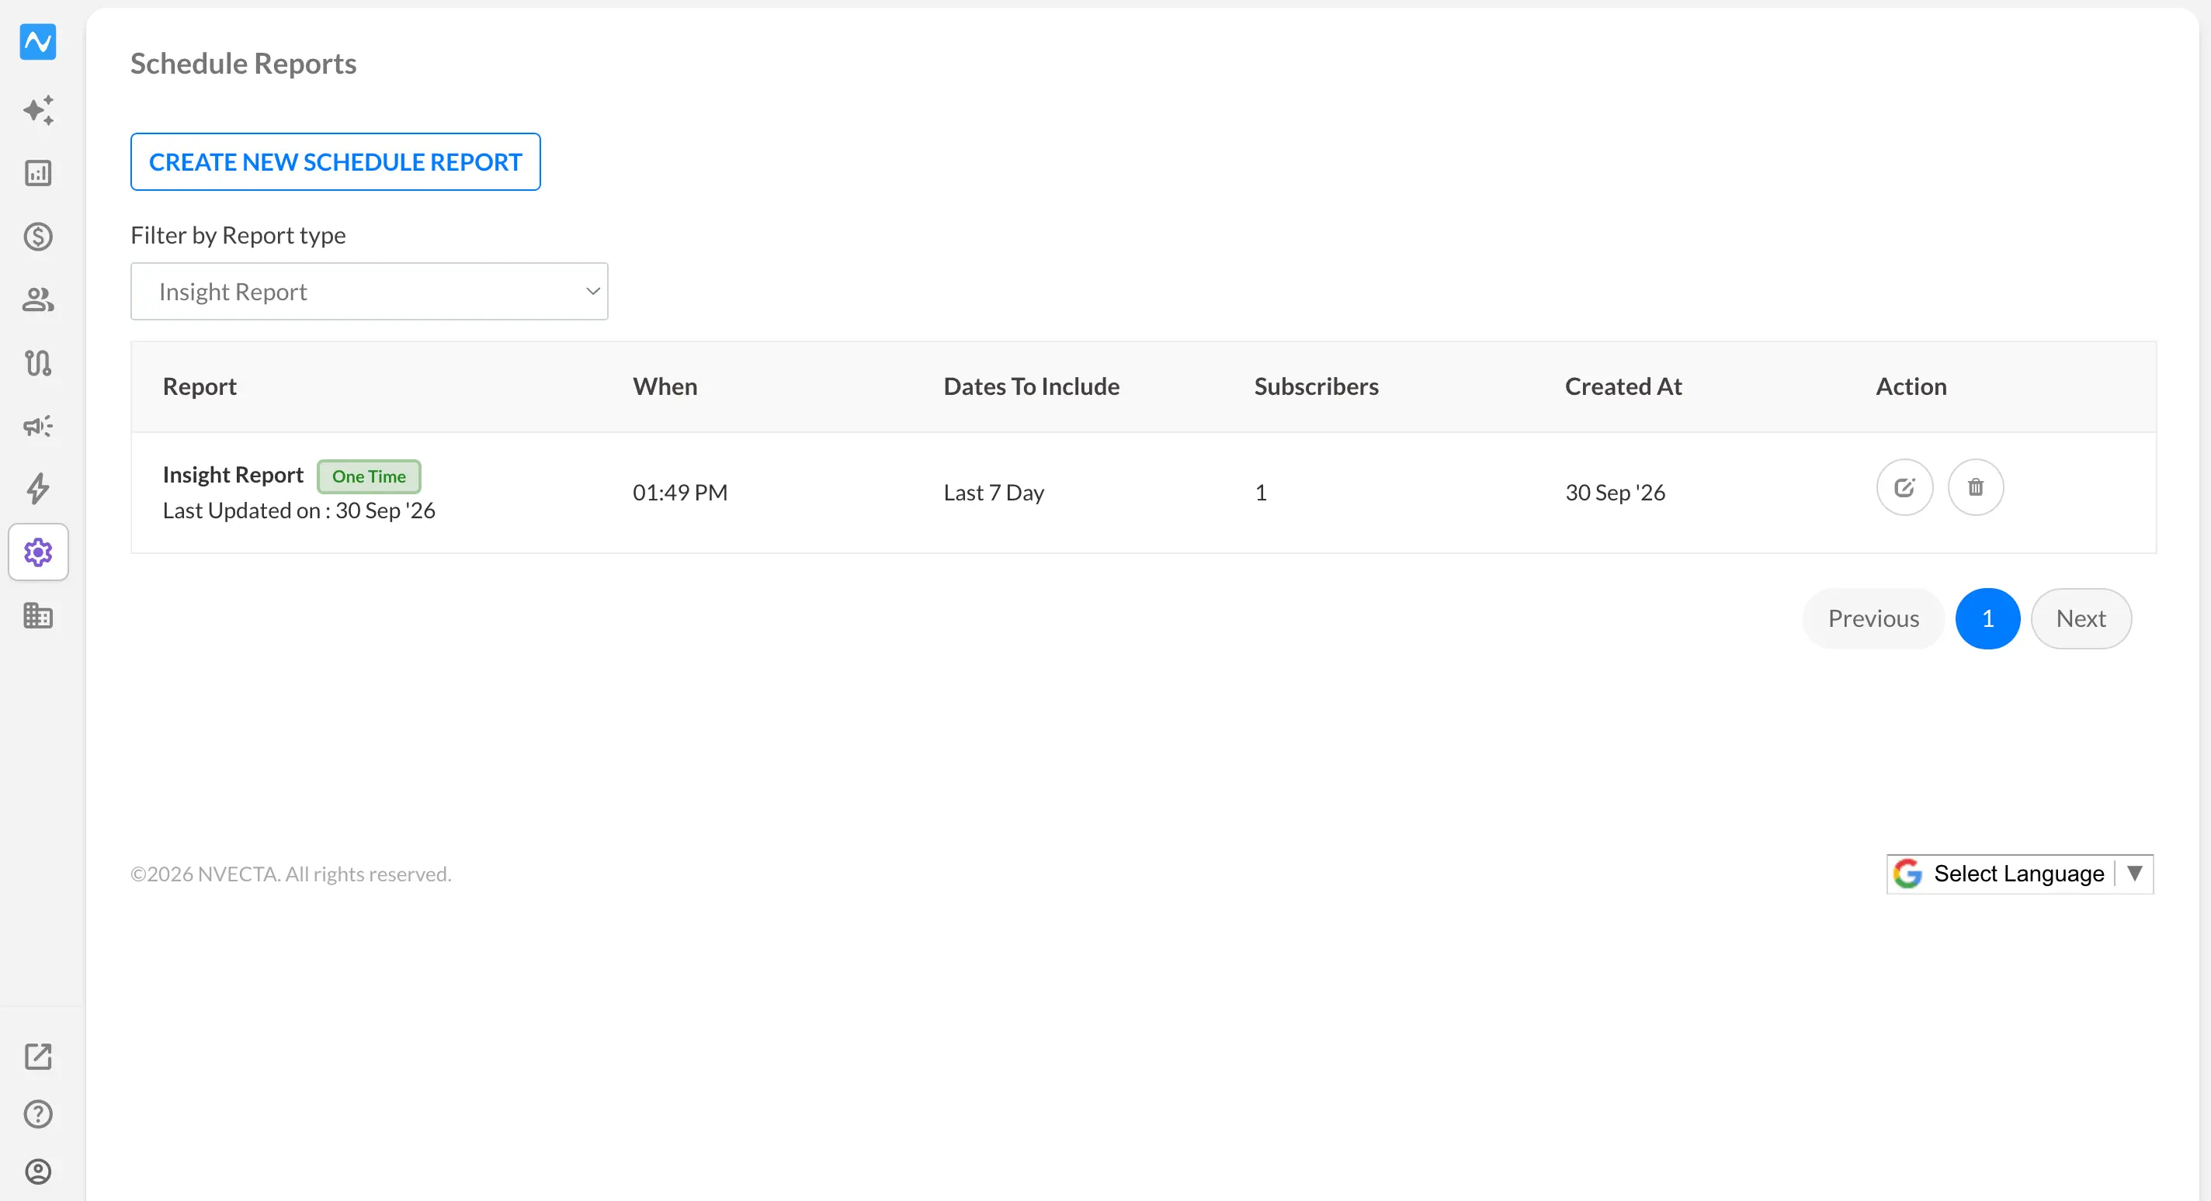
Task: Click the Last Updated on text
Action: click(300, 511)
